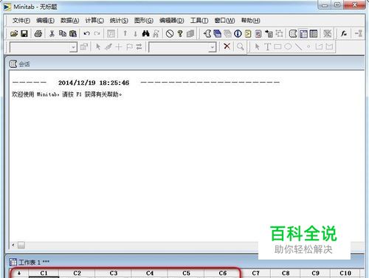
Task: Click the session horizontal scrollbar left arrow
Action: 13,245
